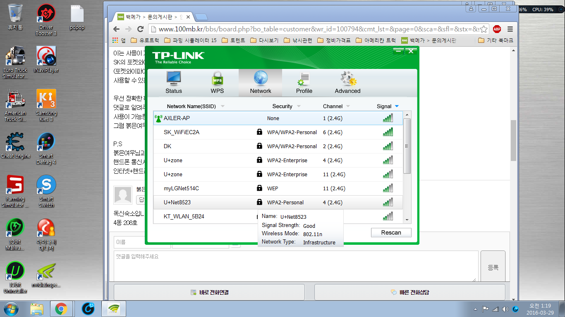The image size is (565, 317).
Task: Toggle the Signal column sort order
Action: (397, 106)
